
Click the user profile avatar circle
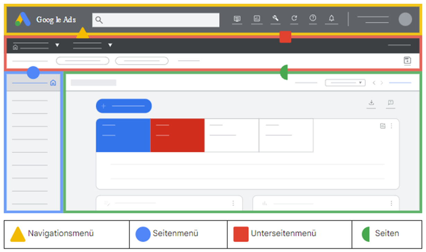point(405,19)
